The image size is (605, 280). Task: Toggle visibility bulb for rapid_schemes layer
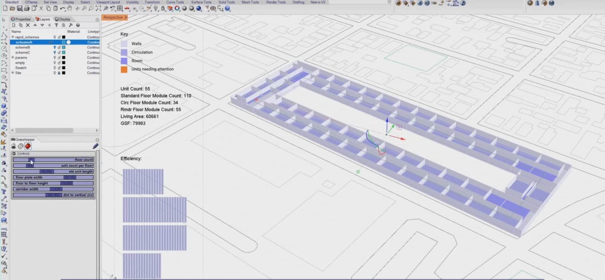55,37
